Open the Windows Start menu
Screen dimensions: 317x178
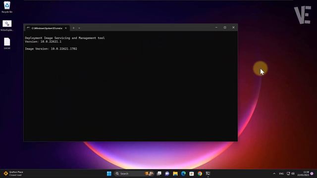(x=109, y=174)
